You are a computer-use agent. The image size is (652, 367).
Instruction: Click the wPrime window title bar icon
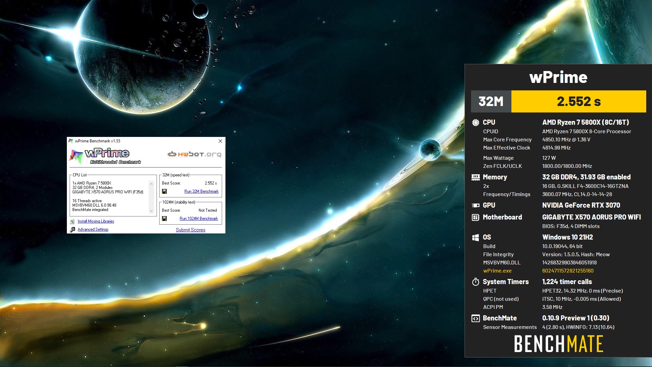point(71,141)
